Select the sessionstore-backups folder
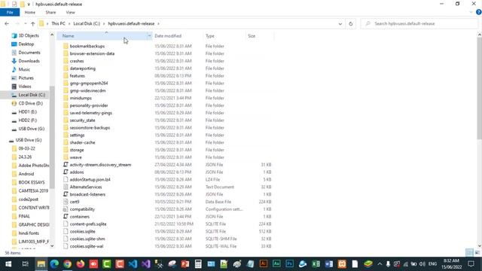 tap(90, 128)
